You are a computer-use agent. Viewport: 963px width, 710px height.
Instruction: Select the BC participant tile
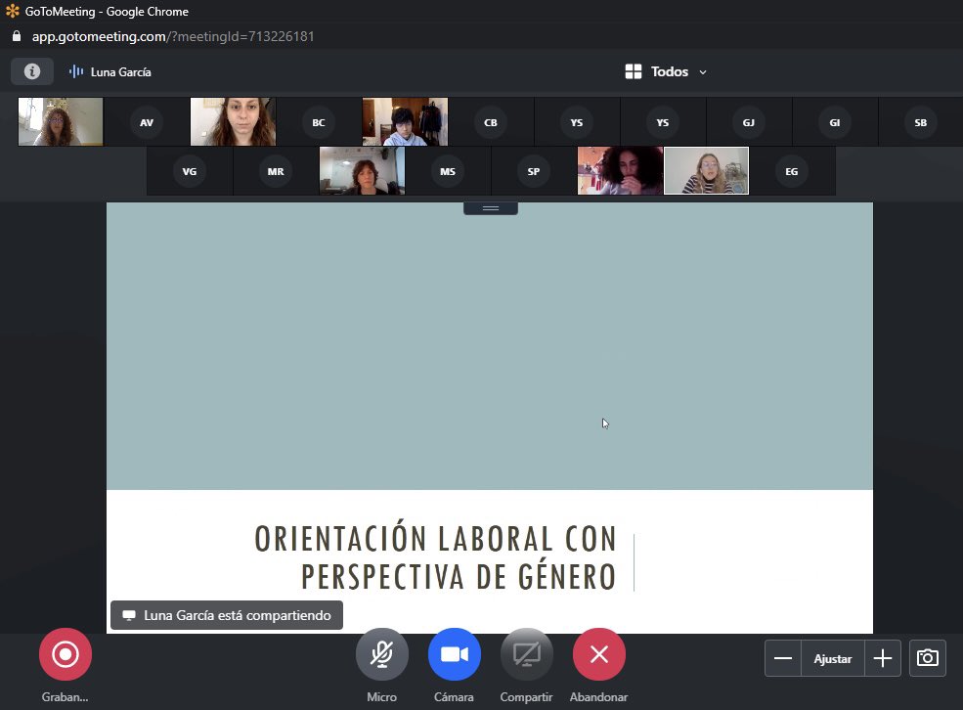pyautogui.click(x=319, y=122)
